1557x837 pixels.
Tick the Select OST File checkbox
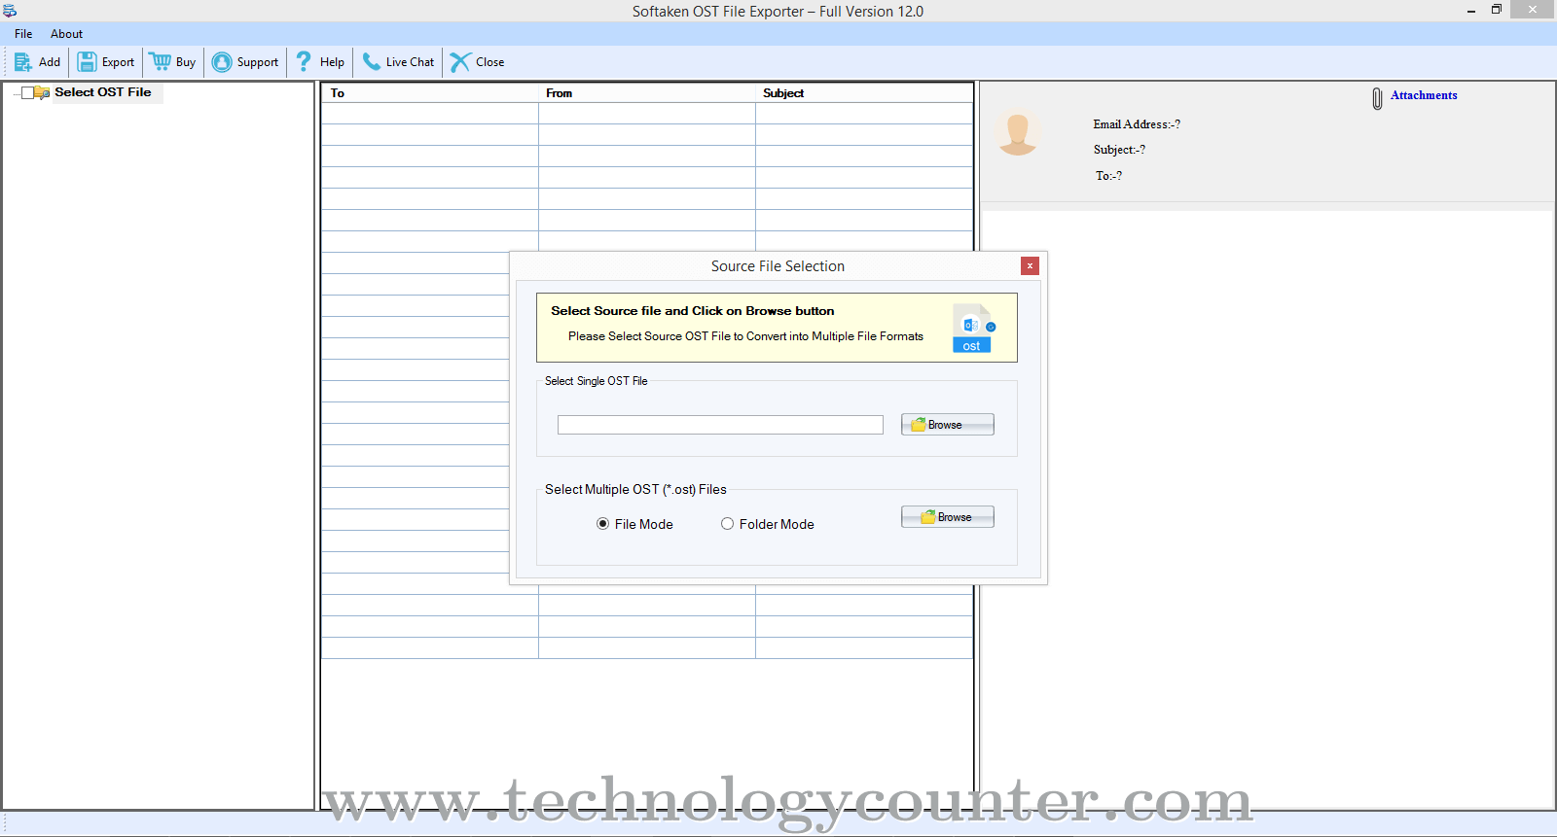point(27,92)
